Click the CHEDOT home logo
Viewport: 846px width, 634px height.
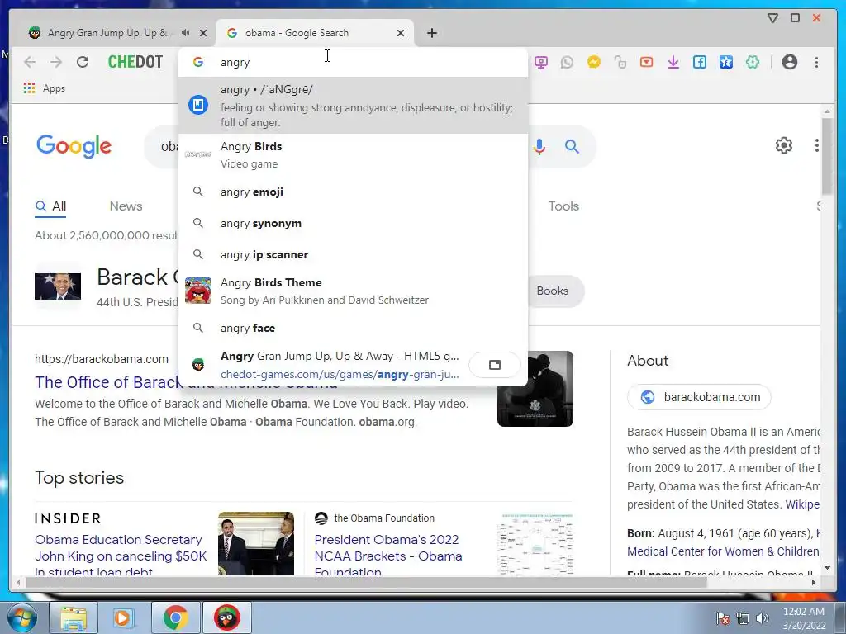click(135, 62)
